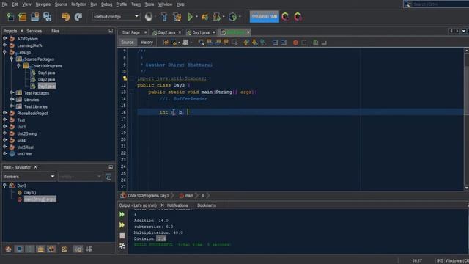The height and width of the screenshot is (264, 469).
Task: Click the globe browser icon in main toolbar
Action: [149, 17]
